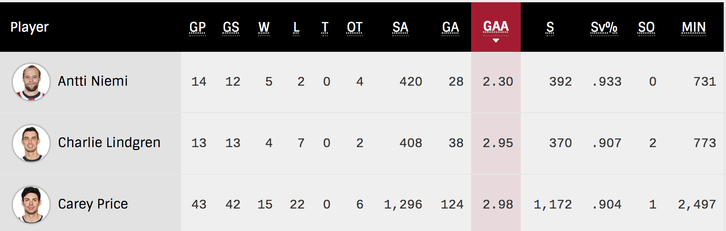Sort by L losses column header
The width and height of the screenshot is (726, 231).
click(x=296, y=27)
